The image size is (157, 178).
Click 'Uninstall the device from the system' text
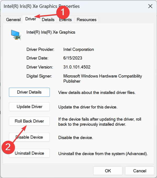pyautogui.click(x=103, y=154)
